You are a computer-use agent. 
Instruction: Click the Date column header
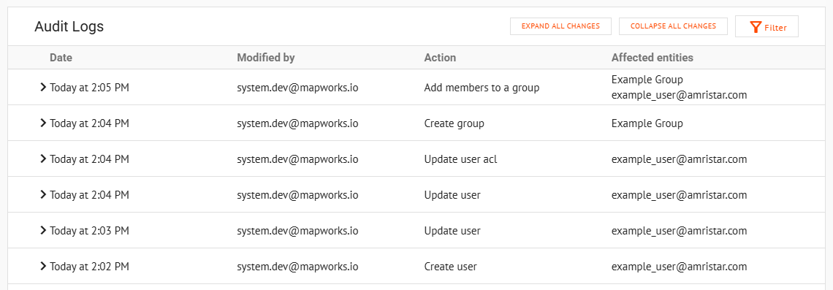point(61,58)
